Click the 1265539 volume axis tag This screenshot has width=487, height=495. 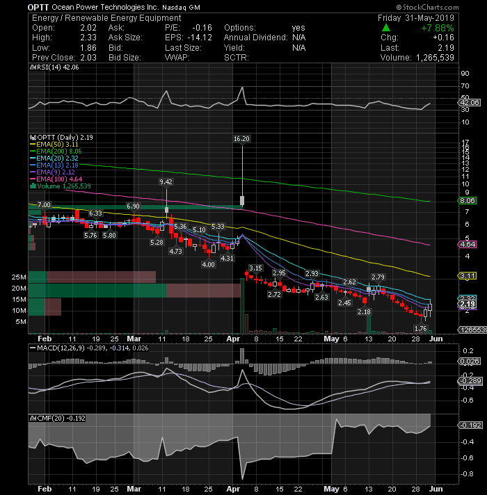point(472,330)
